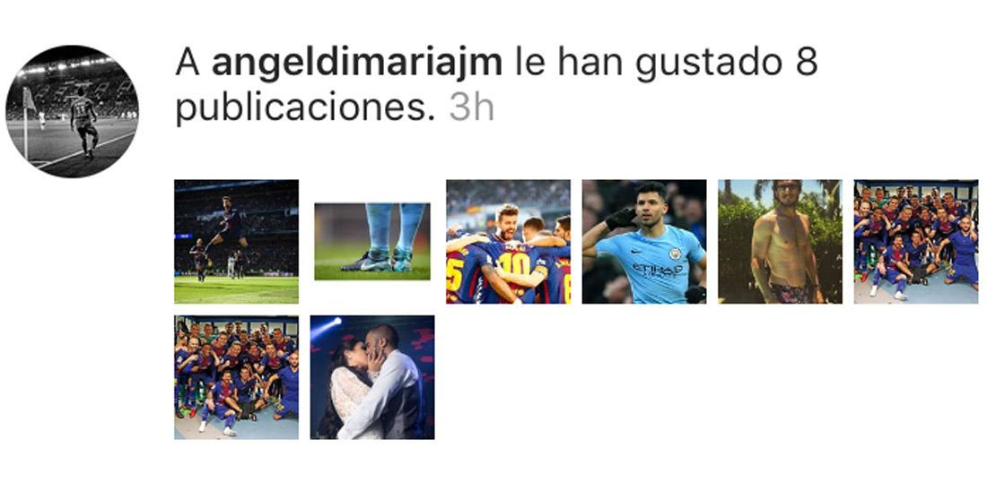The height and width of the screenshot is (499, 987).
Task: Select the sky-blue Etihad jersey salute photo
Action: (x=644, y=242)
